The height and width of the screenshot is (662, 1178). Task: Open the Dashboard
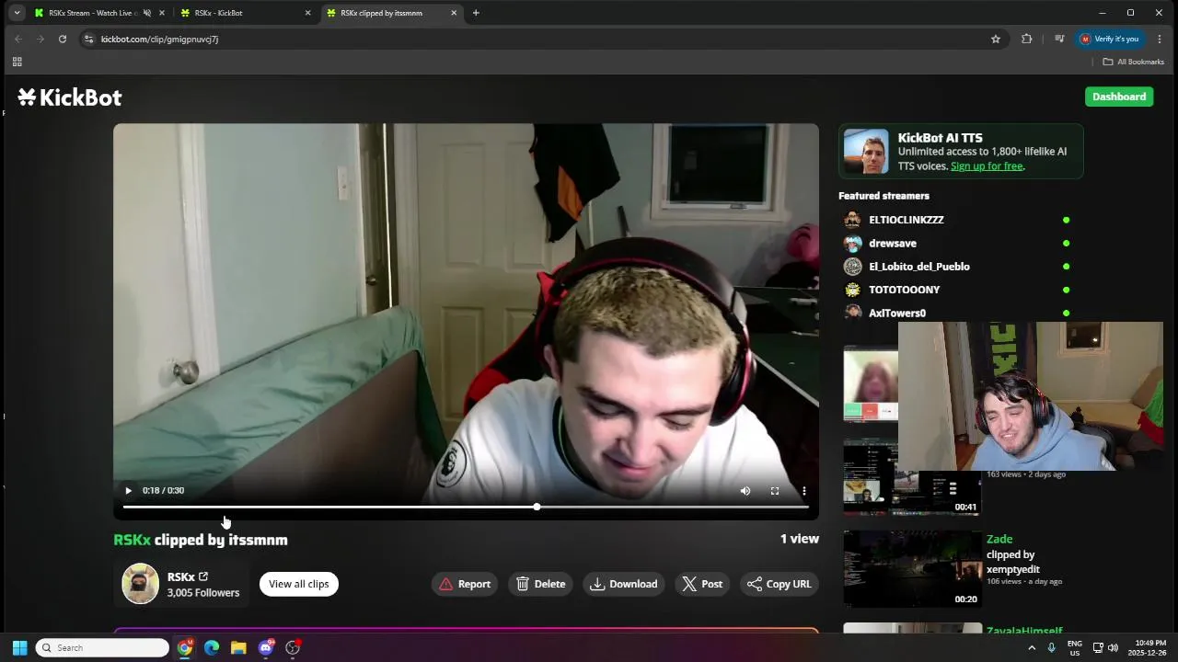pos(1119,97)
